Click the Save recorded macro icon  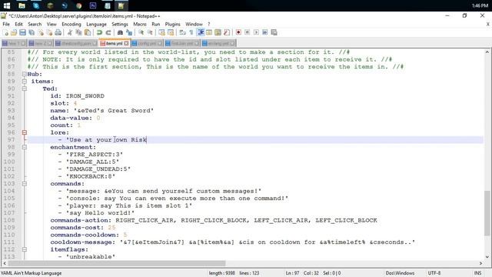[x=274, y=32]
